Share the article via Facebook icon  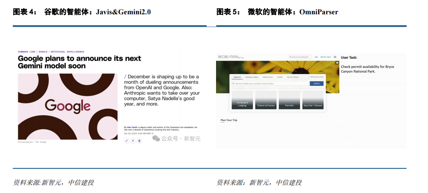click(x=133, y=141)
